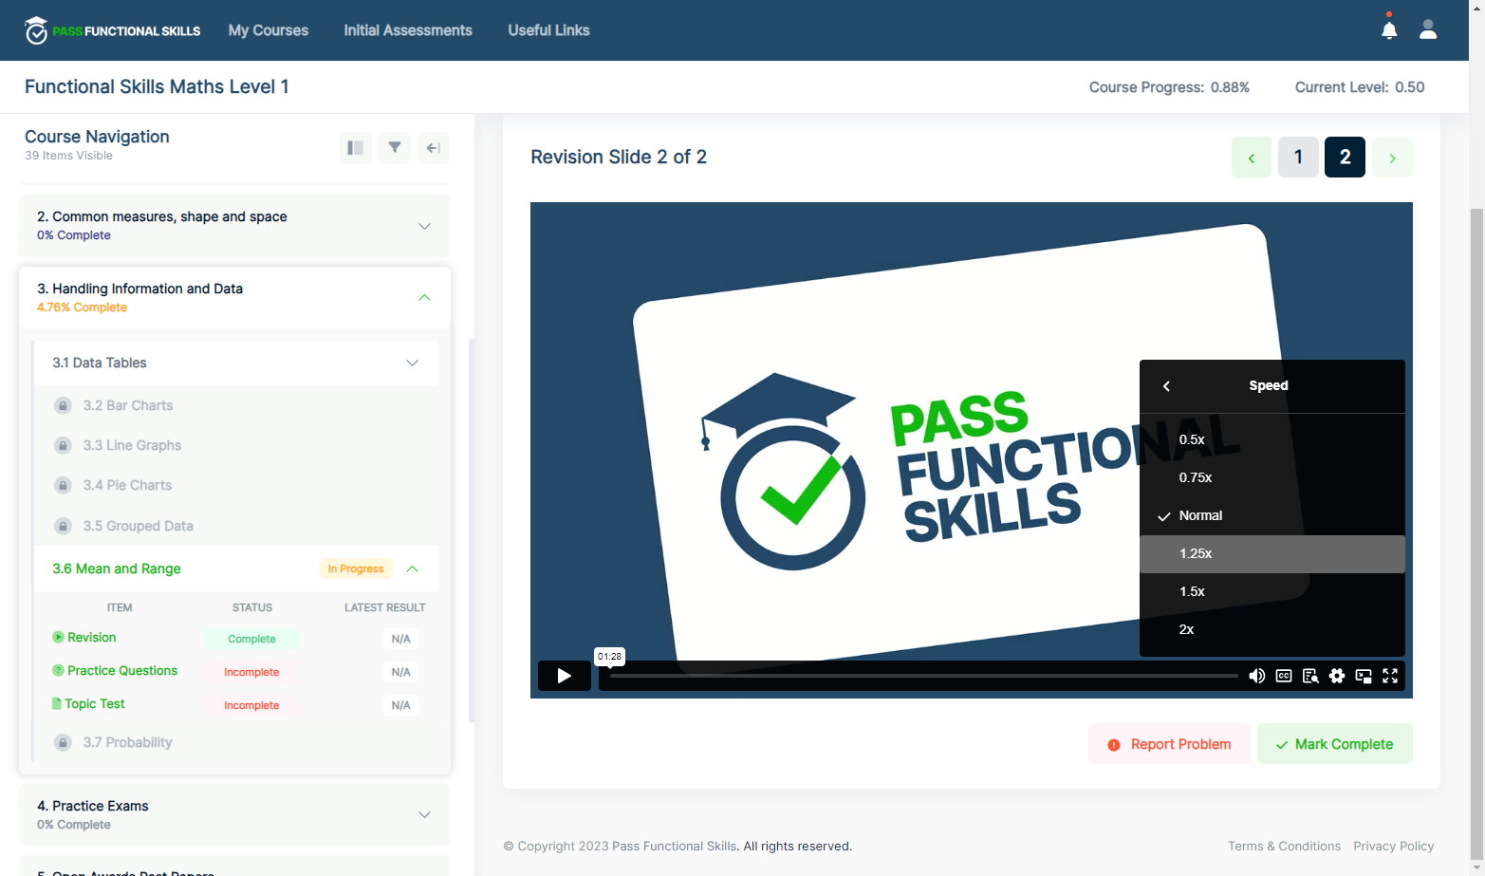Collapse the 3.6 Mean and Range topic
This screenshot has height=876, width=1485.
pyautogui.click(x=412, y=569)
